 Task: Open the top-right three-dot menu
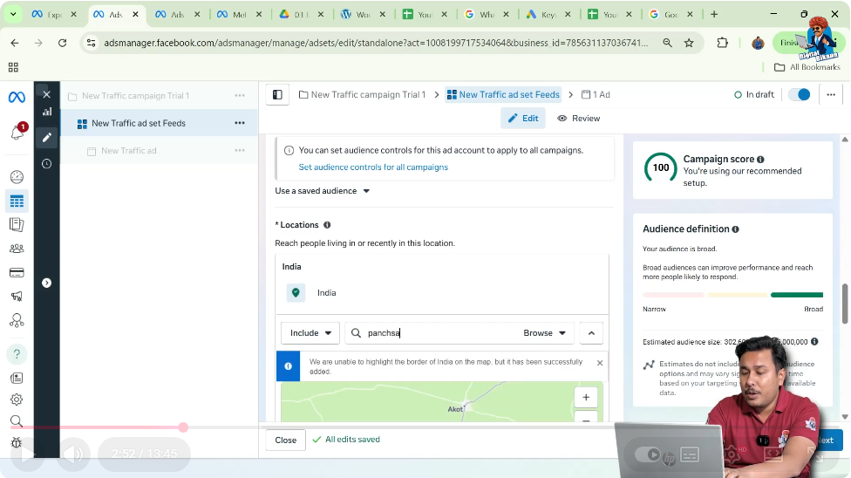coord(831,94)
